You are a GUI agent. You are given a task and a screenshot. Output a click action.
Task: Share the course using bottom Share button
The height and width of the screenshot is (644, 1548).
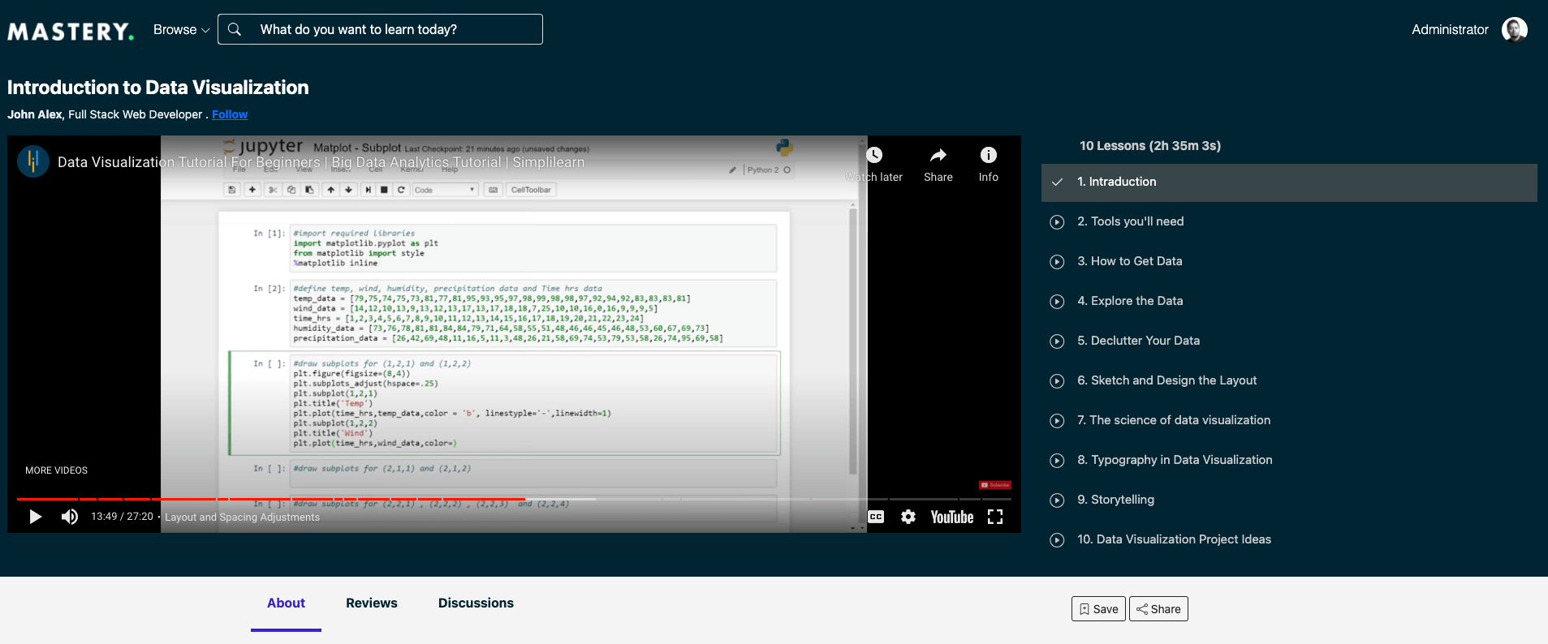click(x=1158, y=609)
